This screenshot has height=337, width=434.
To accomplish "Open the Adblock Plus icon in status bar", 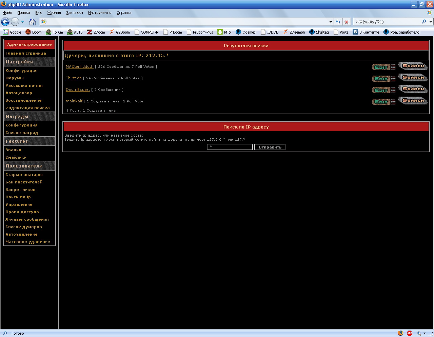I will tap(410, 333).
